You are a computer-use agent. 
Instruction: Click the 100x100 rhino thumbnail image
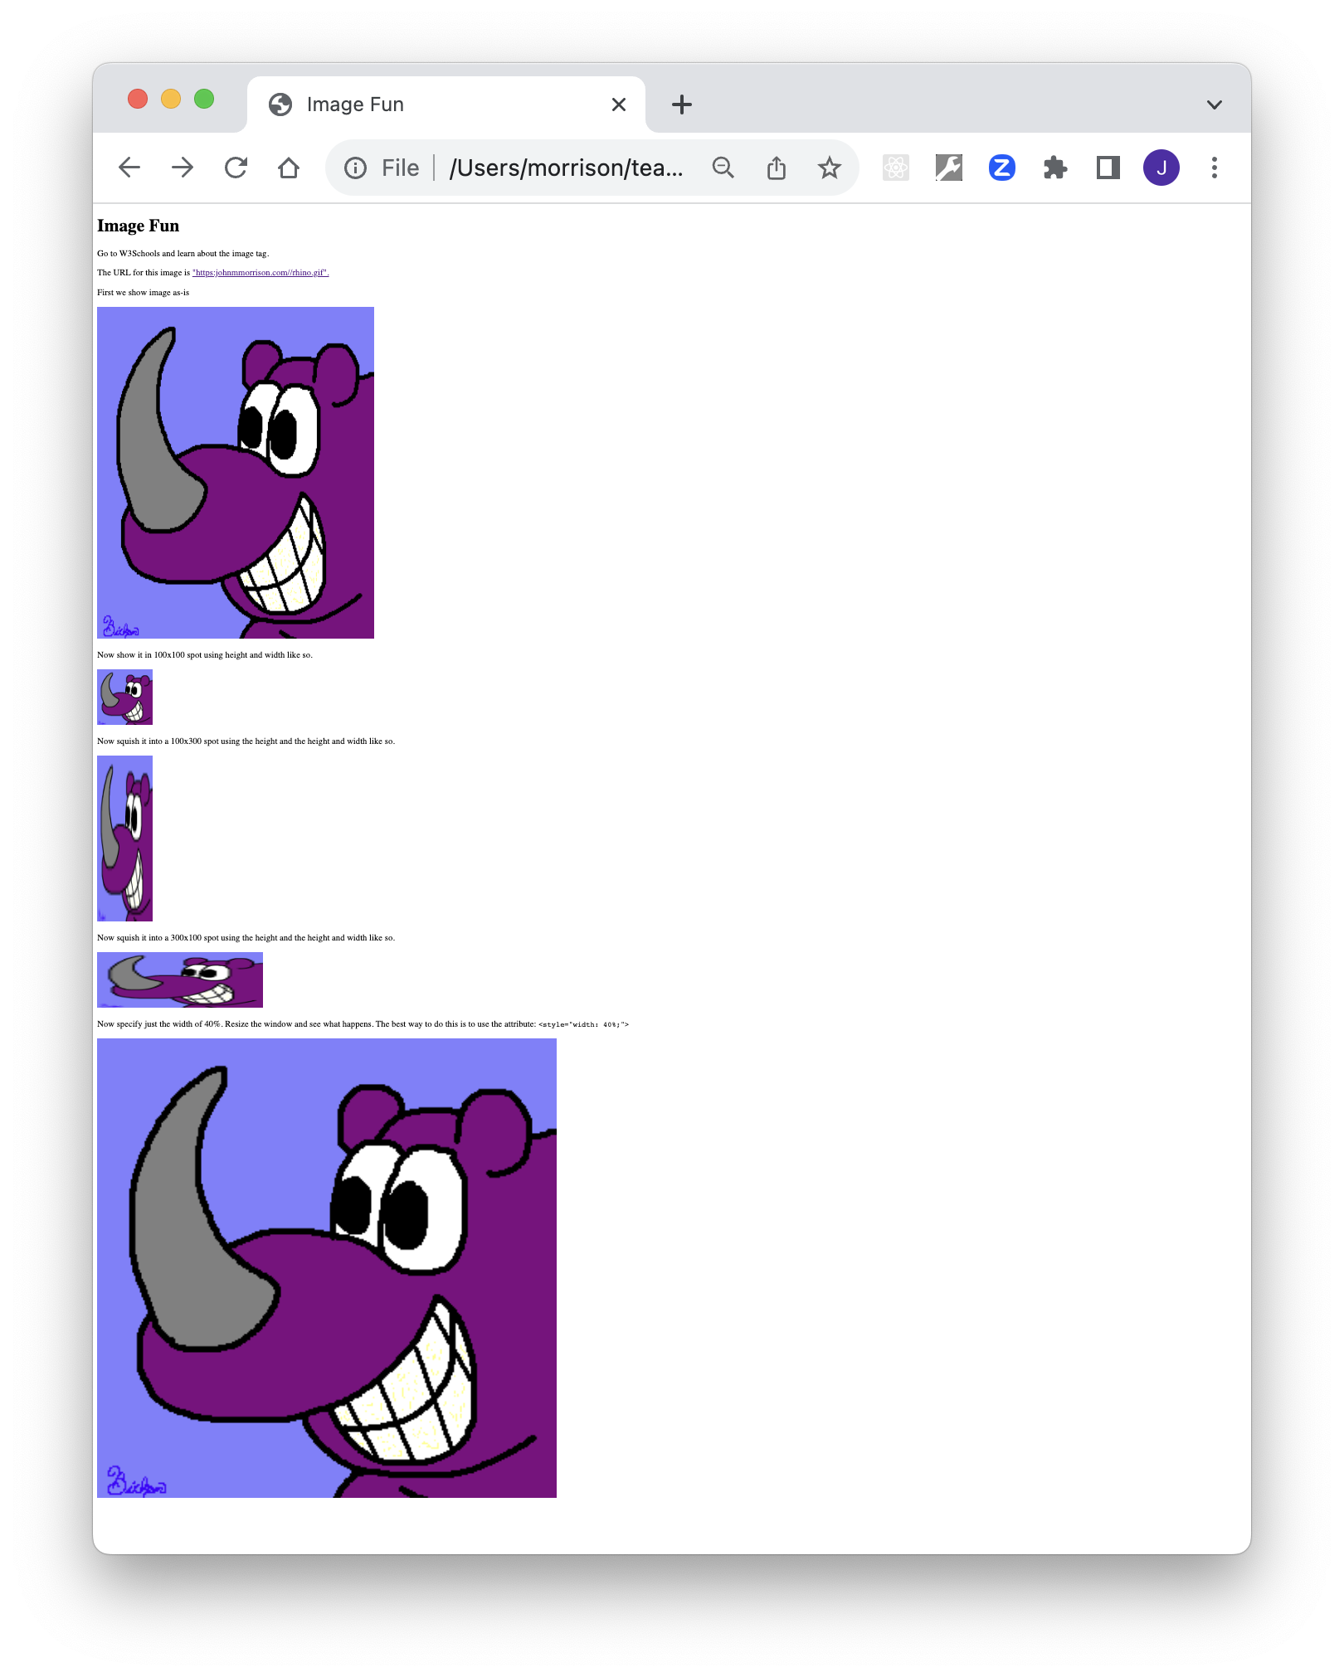pyautogui.click(x=124, y=698)
